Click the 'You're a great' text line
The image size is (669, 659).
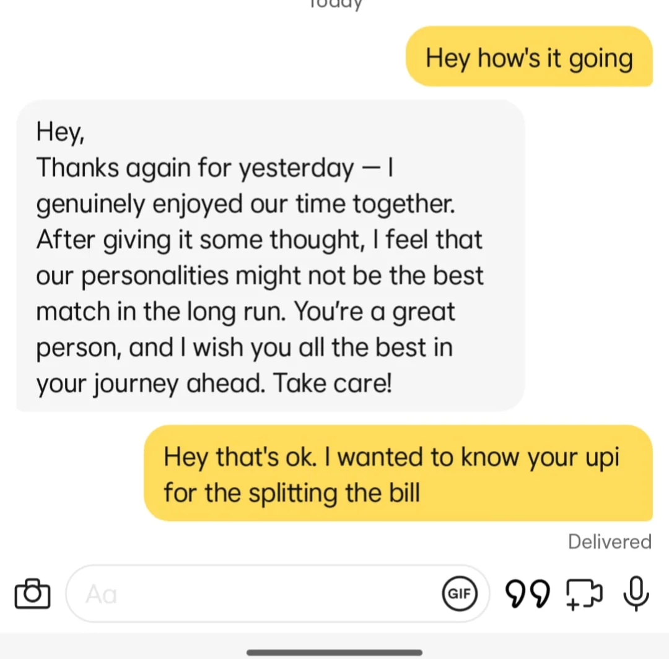[374, 312]
